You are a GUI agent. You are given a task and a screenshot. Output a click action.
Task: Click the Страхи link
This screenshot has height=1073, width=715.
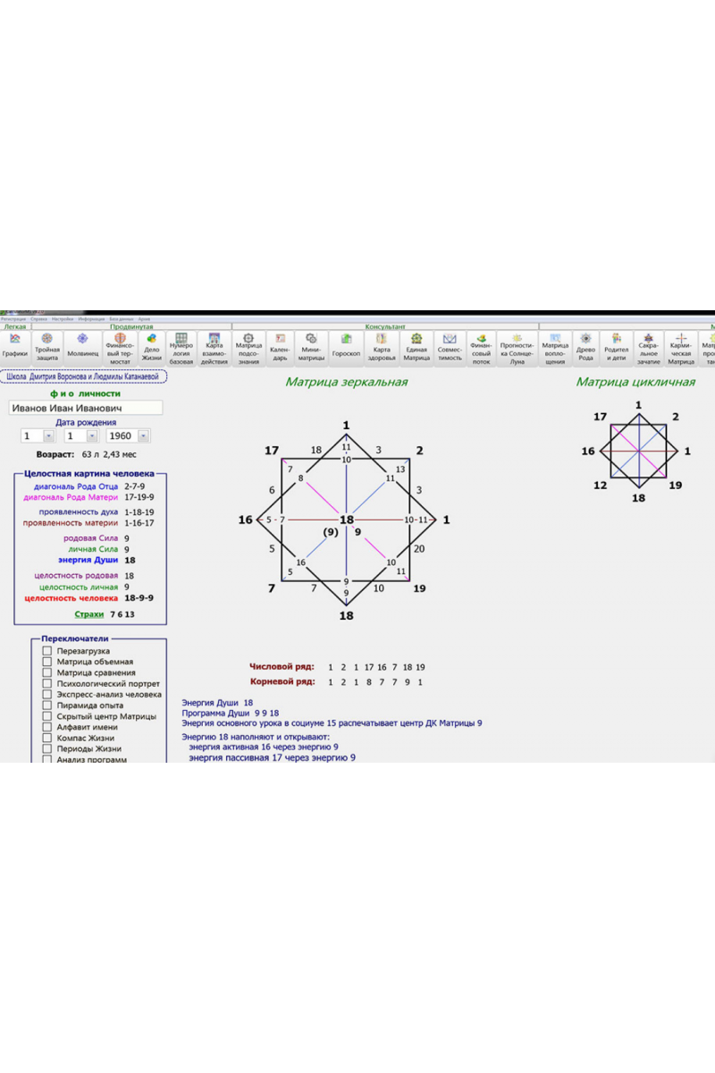[88, 614]
